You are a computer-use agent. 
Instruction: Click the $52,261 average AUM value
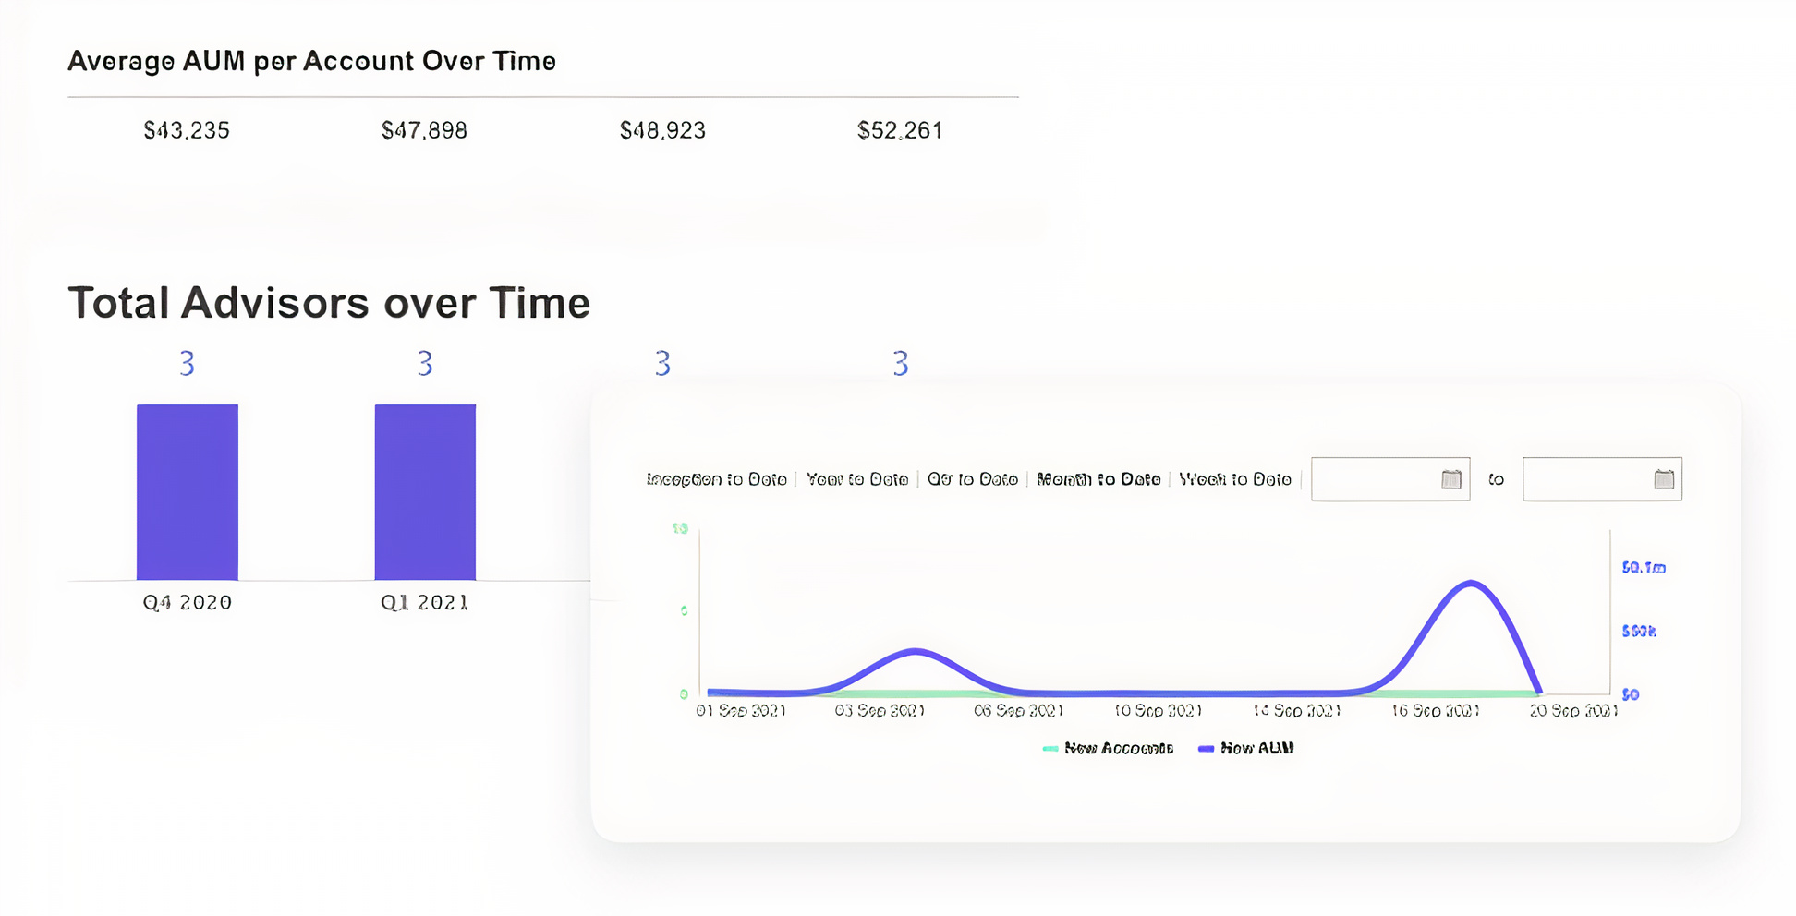click(900, 131)
